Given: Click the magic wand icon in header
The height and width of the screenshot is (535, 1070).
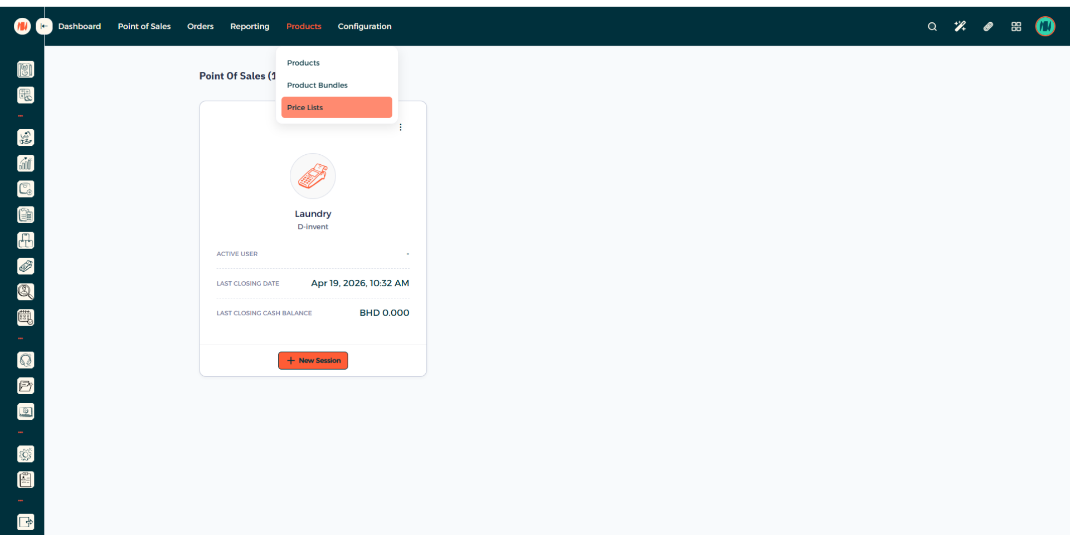Looking at the screenshot, I should [960, 27].
